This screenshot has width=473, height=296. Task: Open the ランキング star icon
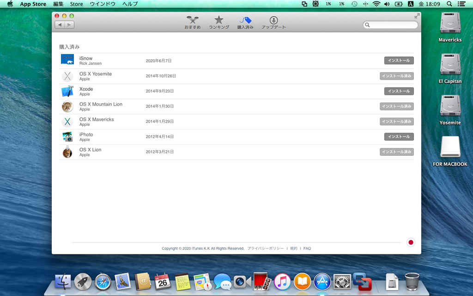[x=218, y=22]
